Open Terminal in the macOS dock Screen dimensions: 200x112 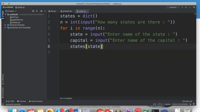point(155,110)
